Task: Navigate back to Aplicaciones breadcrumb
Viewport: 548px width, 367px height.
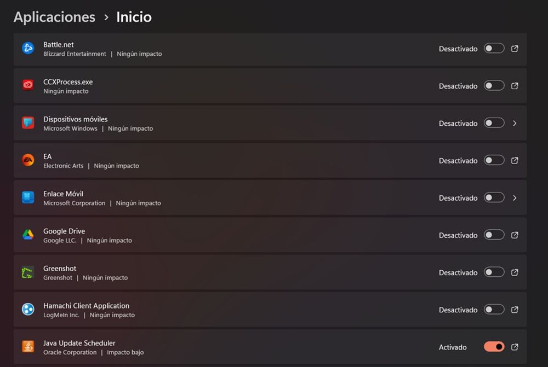Action: [54, 17]
